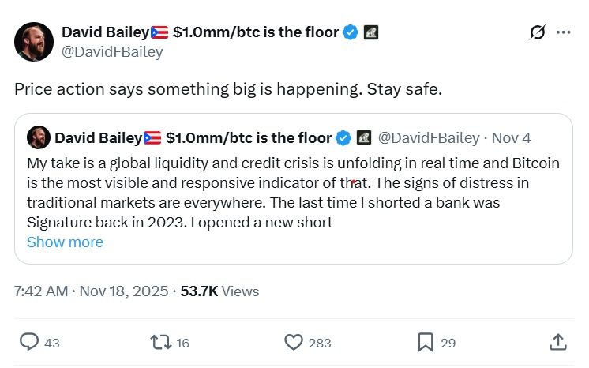This screenshot has width=589, height=368.
Task: Bookmark this tweet
Action: tap(425, 342)
